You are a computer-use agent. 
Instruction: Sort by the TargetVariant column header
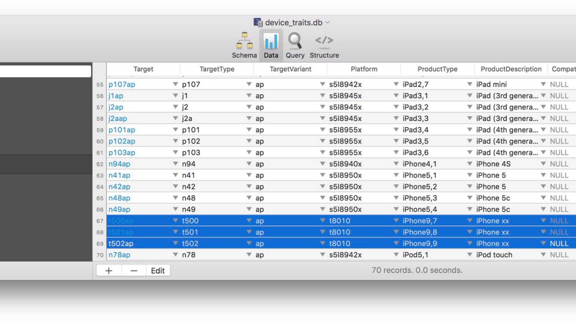click(290, 69)
